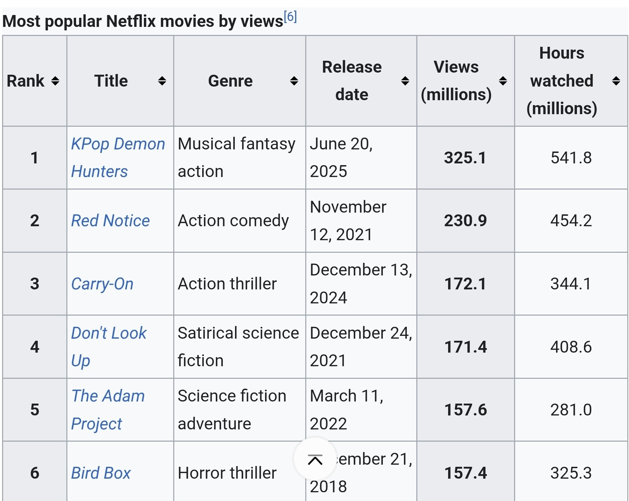Sort Hours watched column arrow icon
The width and height of the screenshot is (629, 501).
pyautogui.click(x=616, y=81)
